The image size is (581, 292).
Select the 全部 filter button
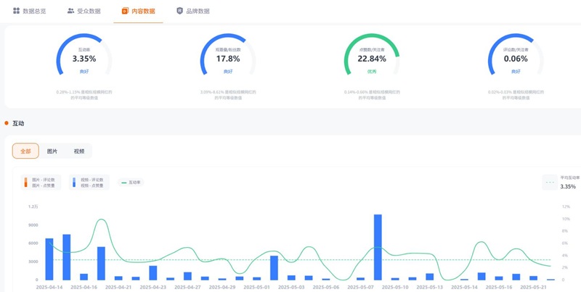(25, 151)
